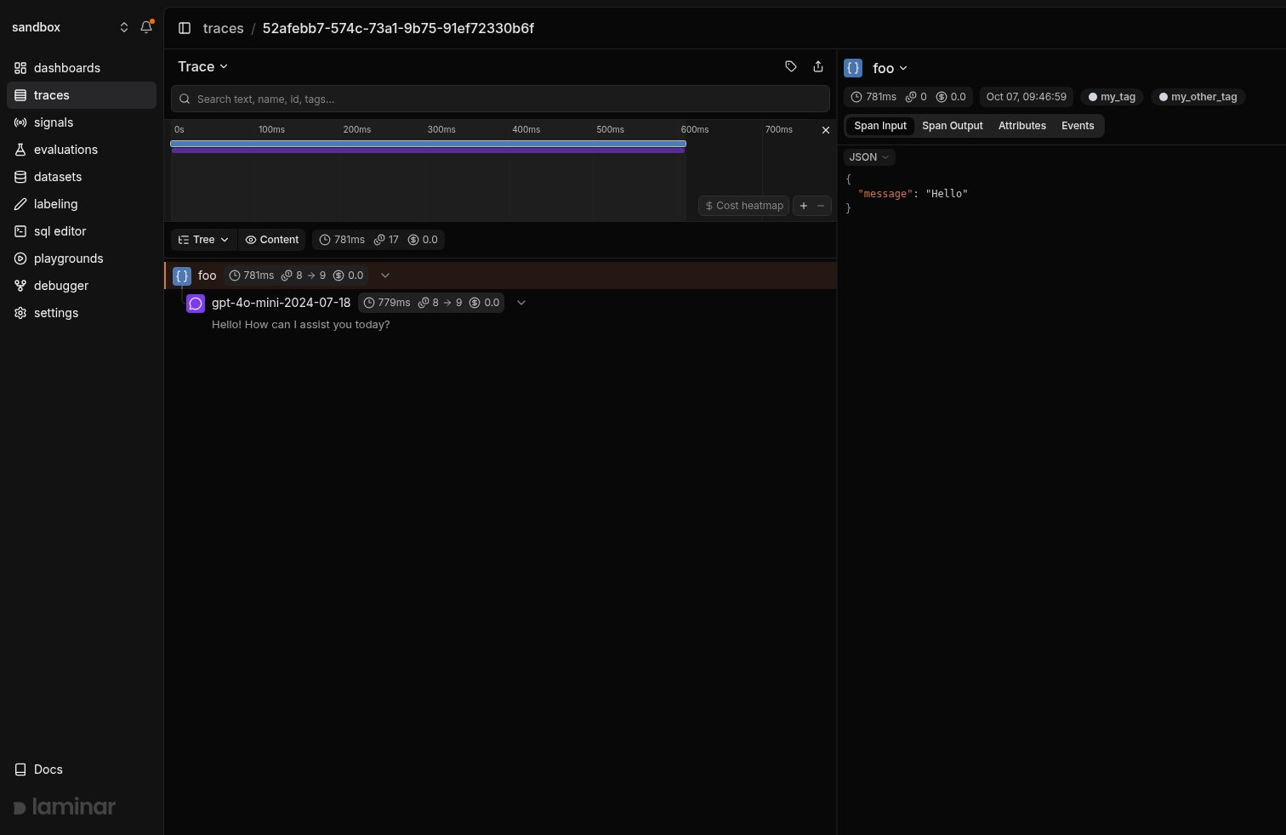
Task: Open evaluations in the sidebar
Action: pyautogui.click(x=82, y=150)
